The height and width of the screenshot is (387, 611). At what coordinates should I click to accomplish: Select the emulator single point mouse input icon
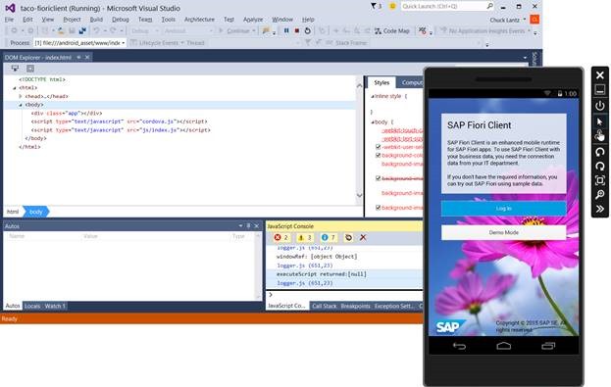(600, 121)
